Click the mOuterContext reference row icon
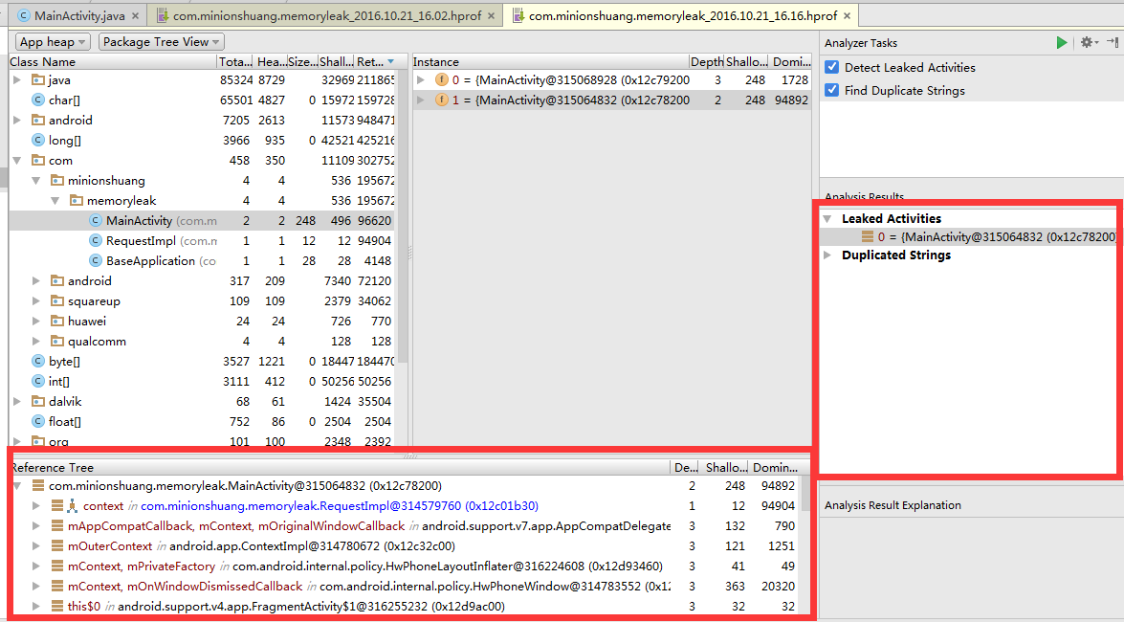 57,546
